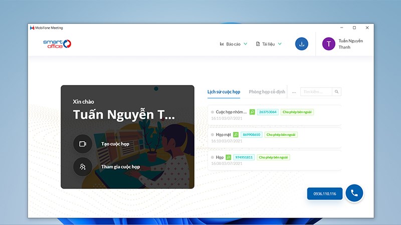The image size is (401, 225).
Task: Click Cho phép bên ngoài tag beside 974951811
Action: (273, 157)
